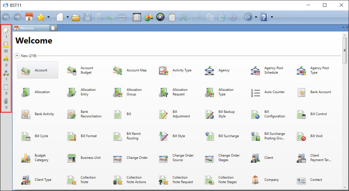Screen dimensions: 349x191
Task: Click the Home icon in the toolbar
Action: pos(29,17)
